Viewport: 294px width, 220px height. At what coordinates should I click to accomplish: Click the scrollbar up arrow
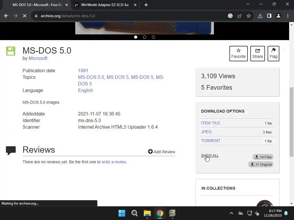[x=292, y=25]
